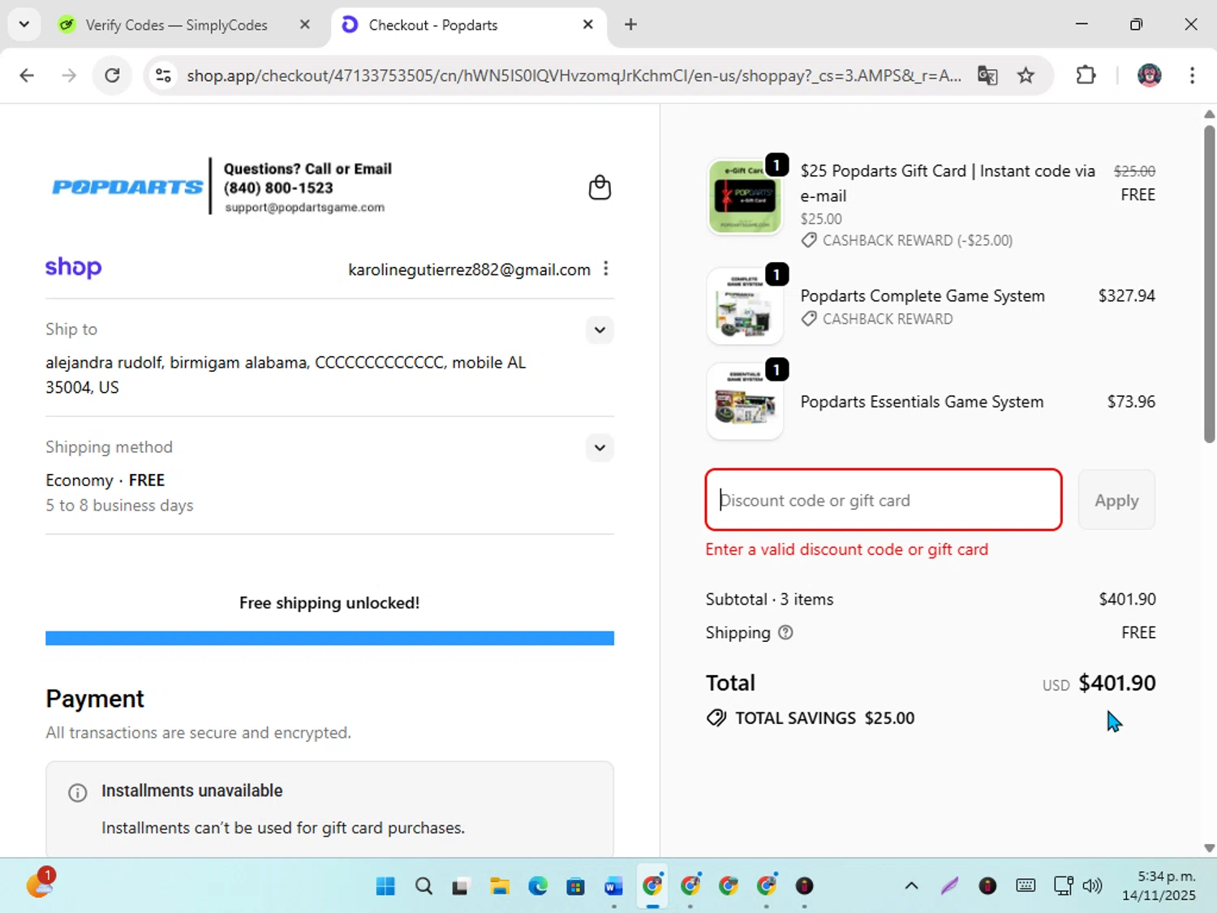Open File Explorer from taskbar
Screen dimensions: 1217x913
pyautogui.click(x=500, y=886)
